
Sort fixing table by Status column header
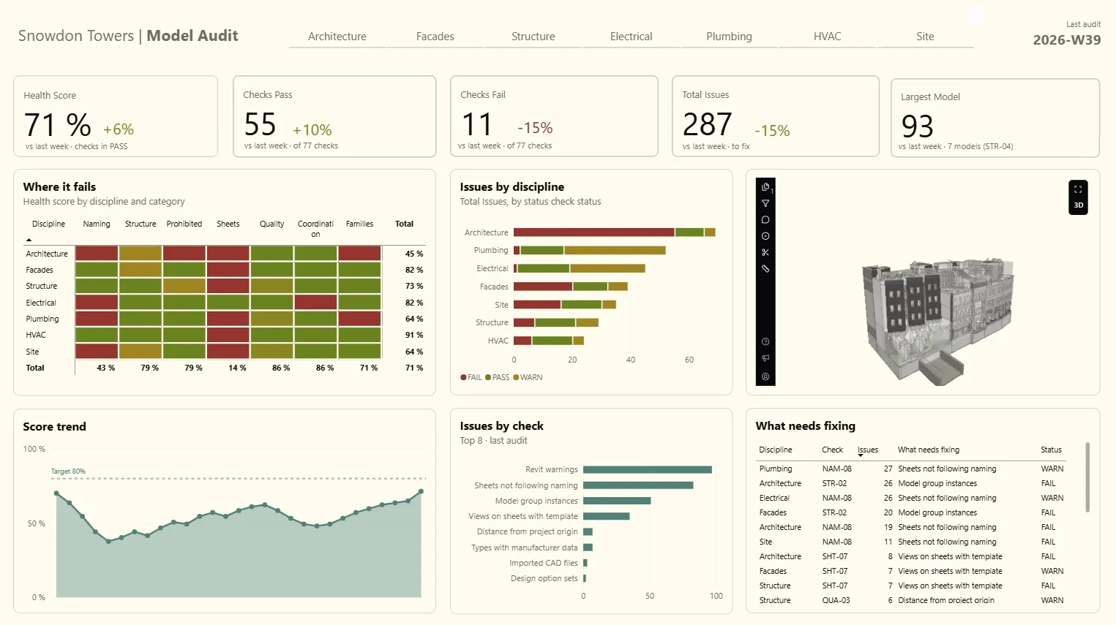click(x=1051, y=450)
